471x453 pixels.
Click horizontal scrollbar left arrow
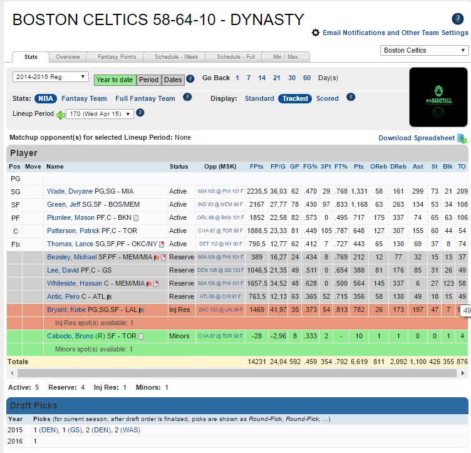click(12, 373)
